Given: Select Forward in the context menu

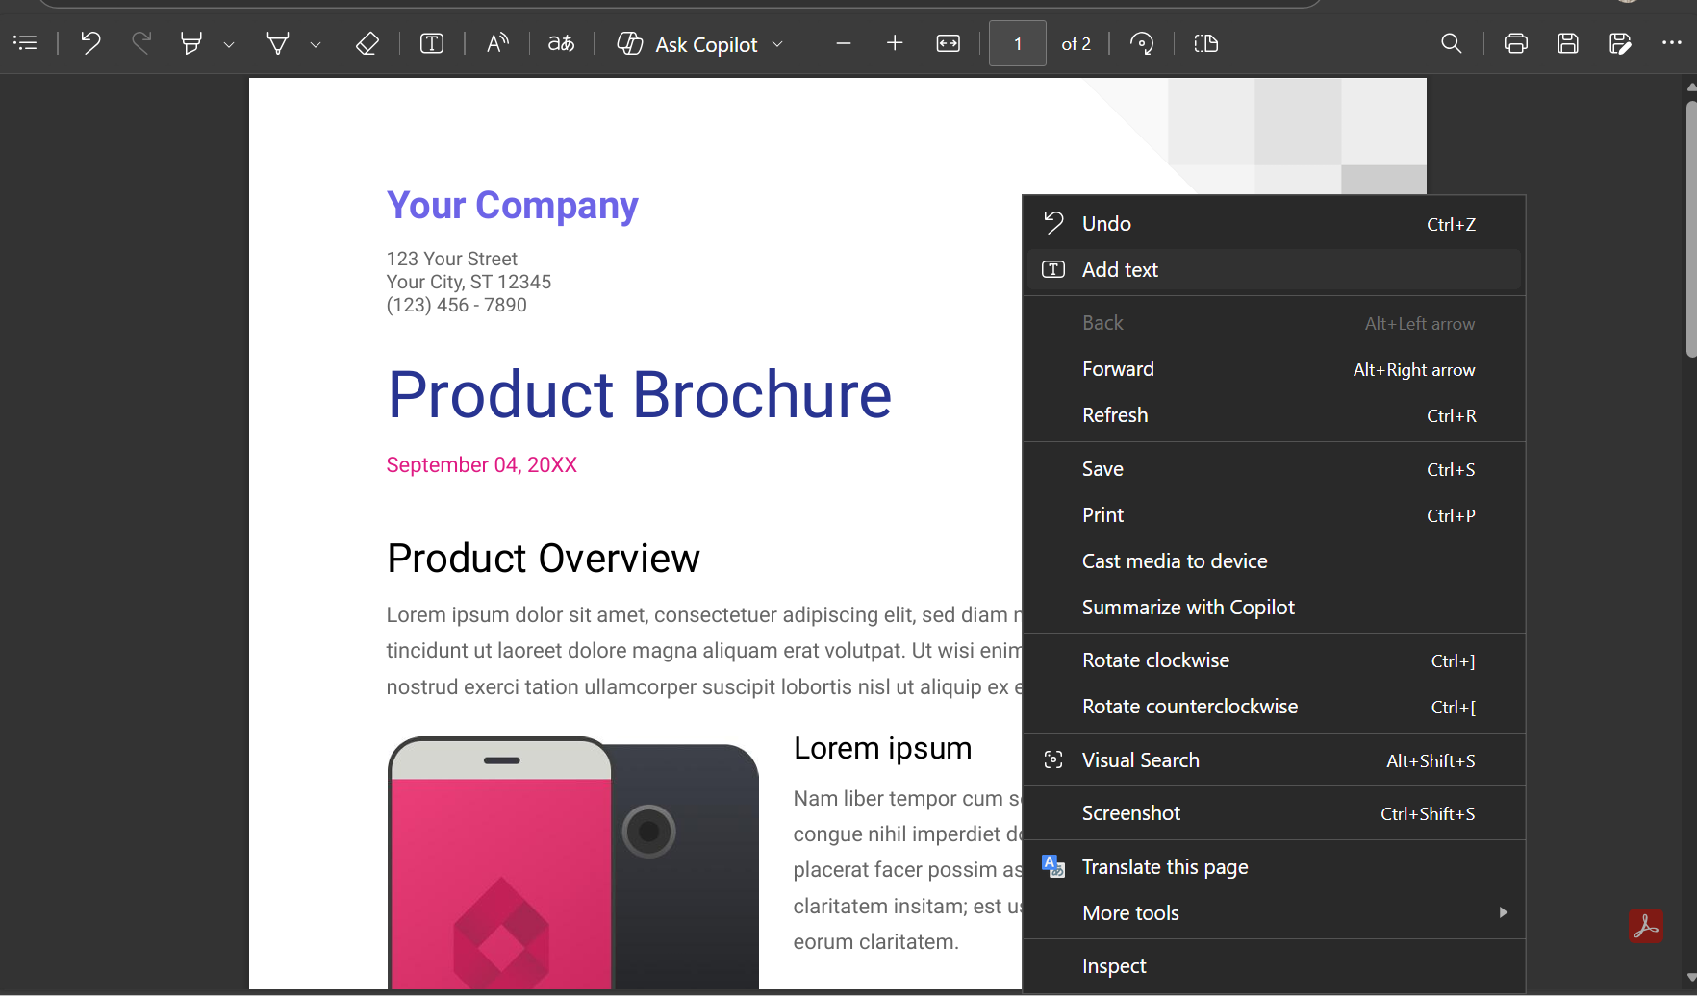Looking at the screenshot, I should click(1274, 369).
